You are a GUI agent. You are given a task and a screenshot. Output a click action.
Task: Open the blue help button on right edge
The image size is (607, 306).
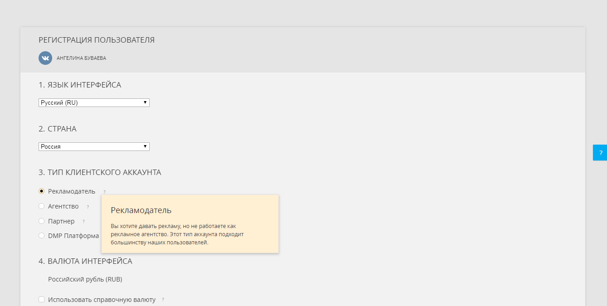tap(600, 153)
